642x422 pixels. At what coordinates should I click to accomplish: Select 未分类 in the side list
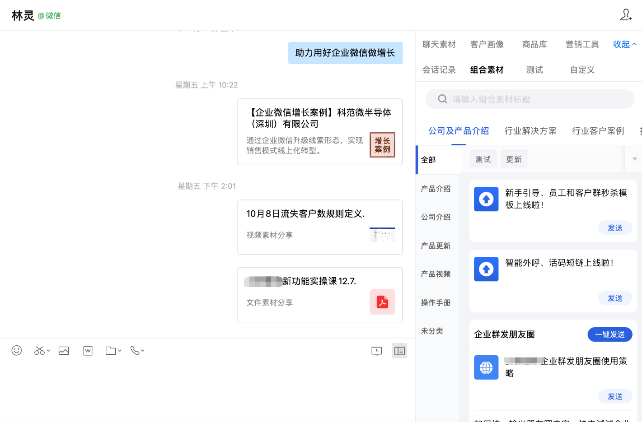[x=432, y=331]
